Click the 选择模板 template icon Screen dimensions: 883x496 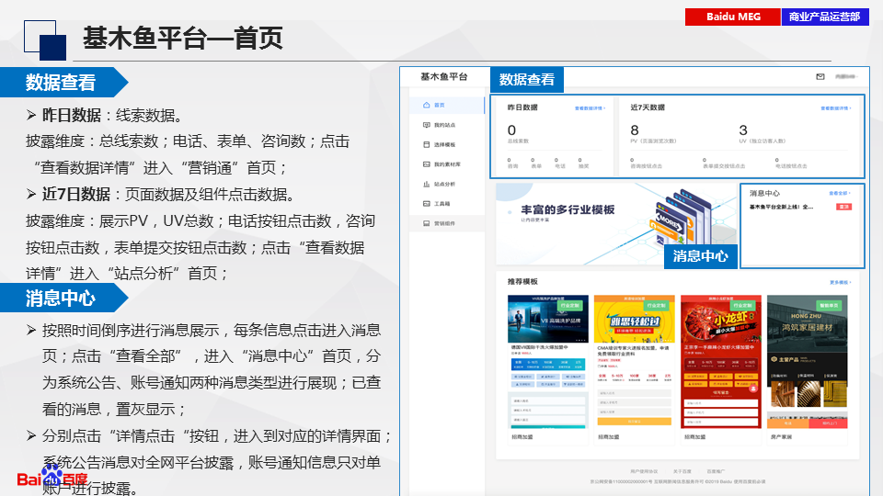426,144
